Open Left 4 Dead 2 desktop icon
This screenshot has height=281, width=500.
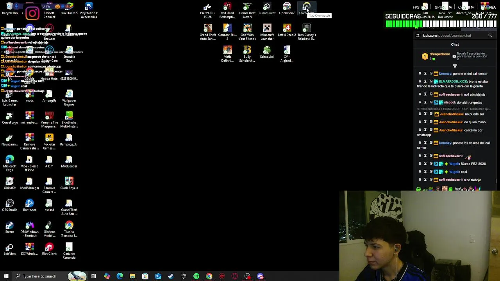[287, 30]
